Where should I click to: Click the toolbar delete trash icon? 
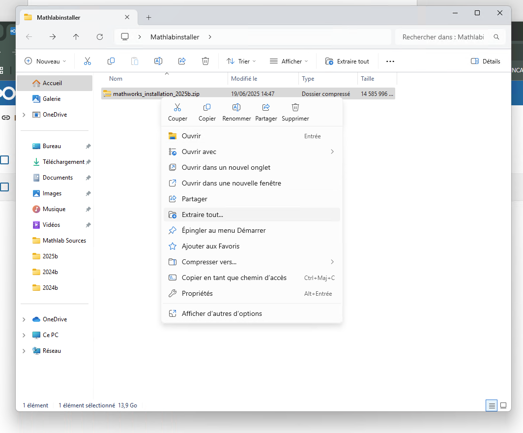(x=205, y=61)
